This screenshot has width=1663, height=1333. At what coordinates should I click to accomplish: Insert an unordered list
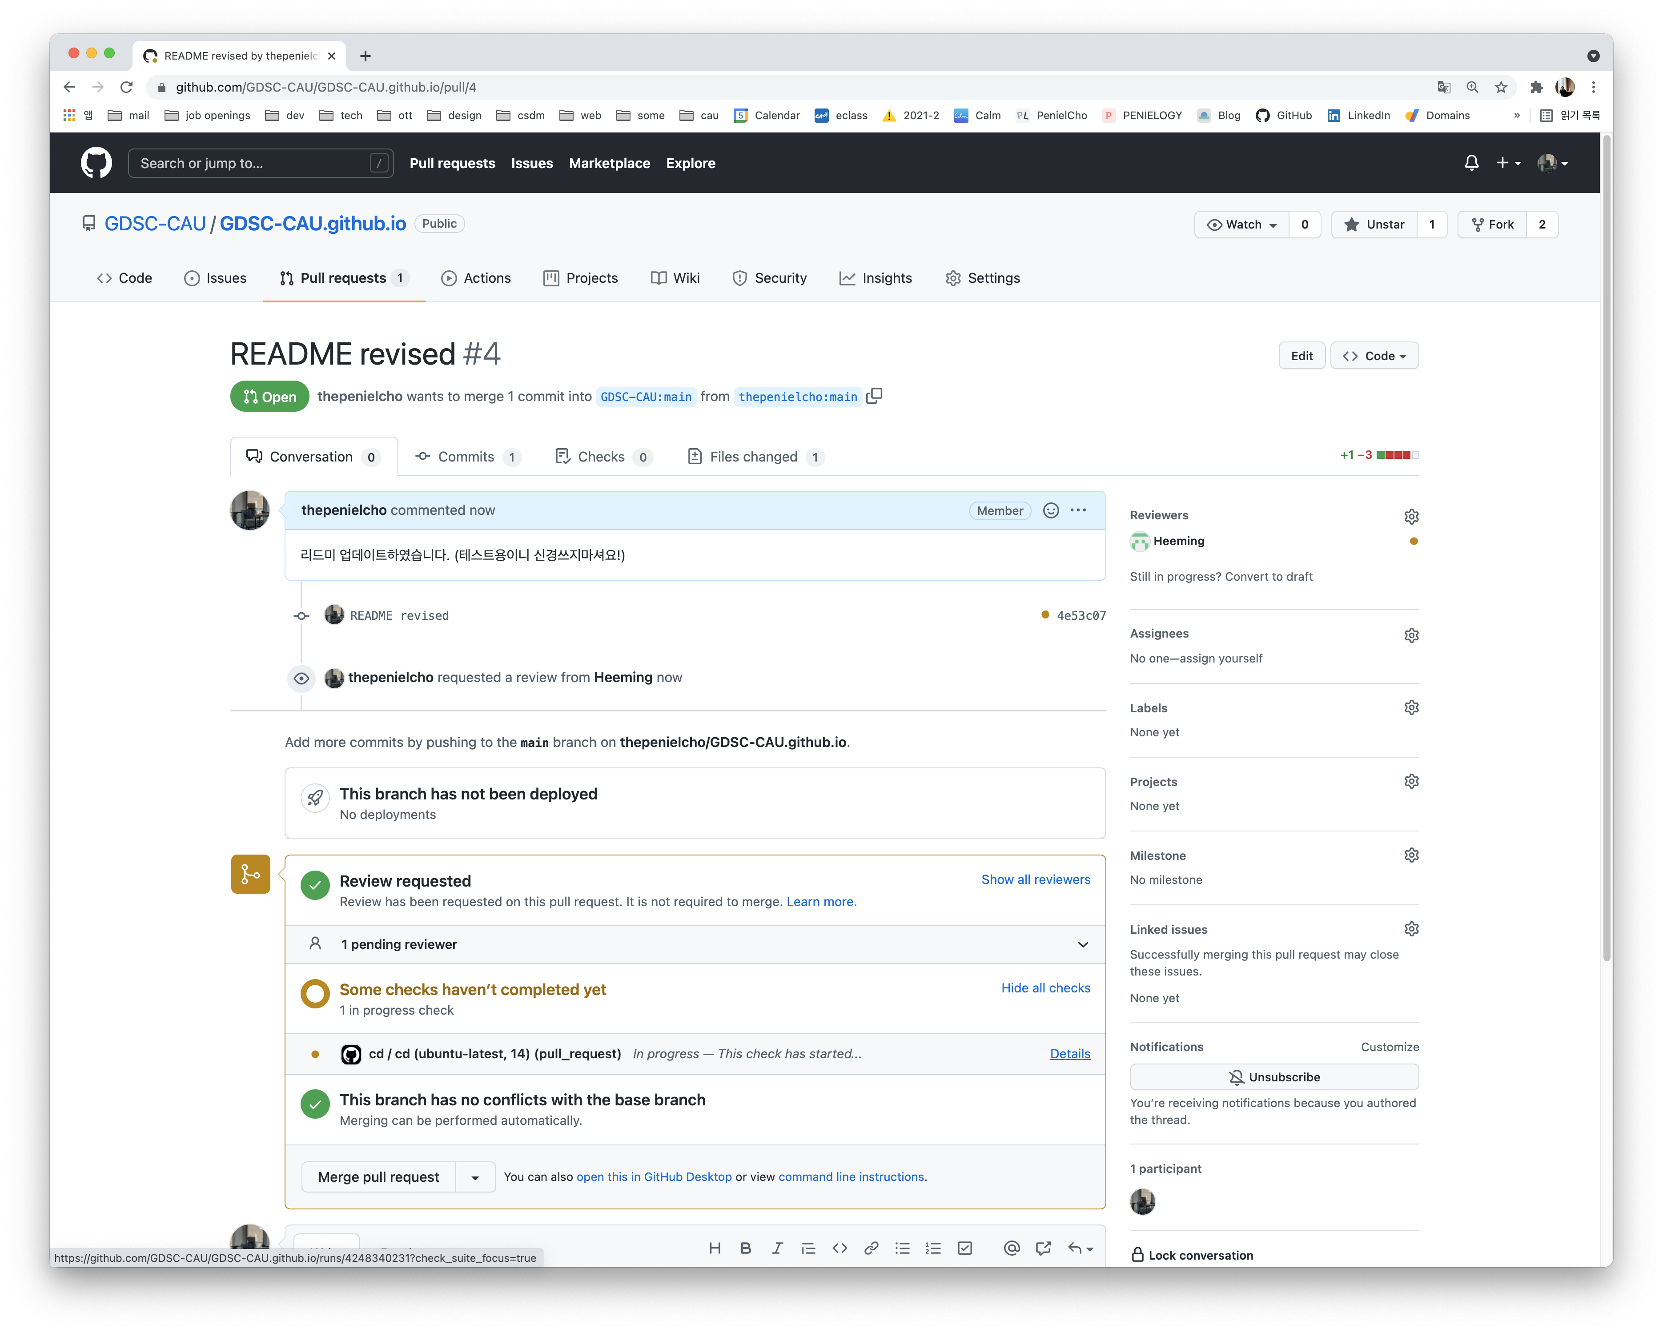click(x=903, y=1248)
